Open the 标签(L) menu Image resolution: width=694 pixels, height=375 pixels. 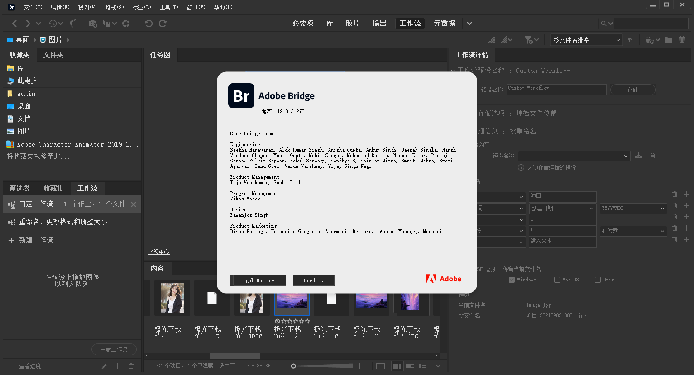pyautogui.click(x=142, y=7)
